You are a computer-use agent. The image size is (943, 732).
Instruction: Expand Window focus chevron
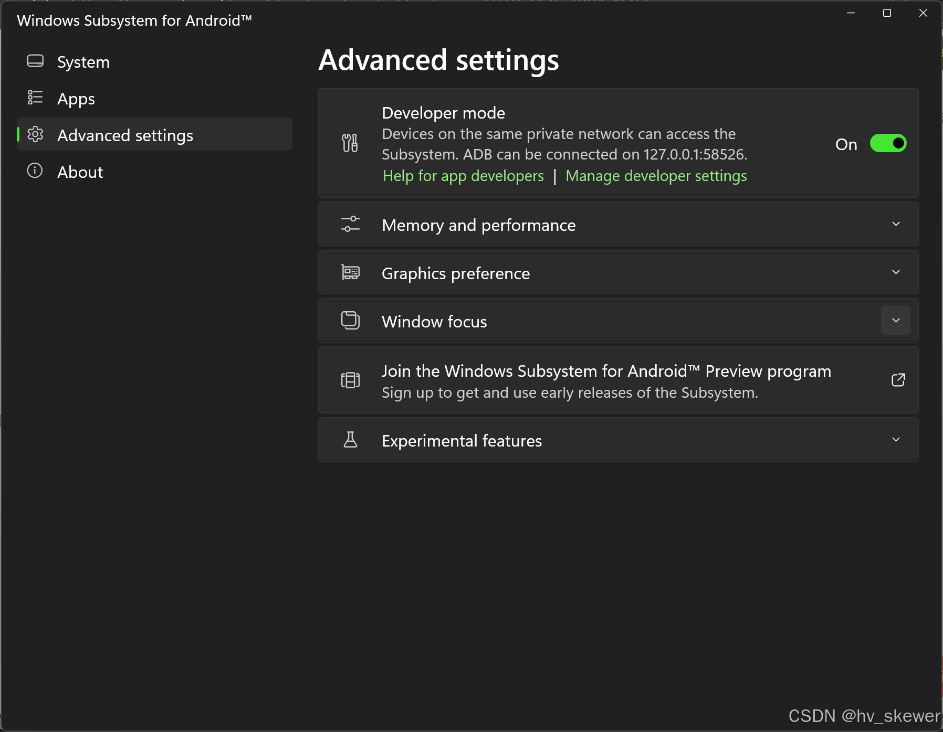pyautogui.click(x=896, y=321)
